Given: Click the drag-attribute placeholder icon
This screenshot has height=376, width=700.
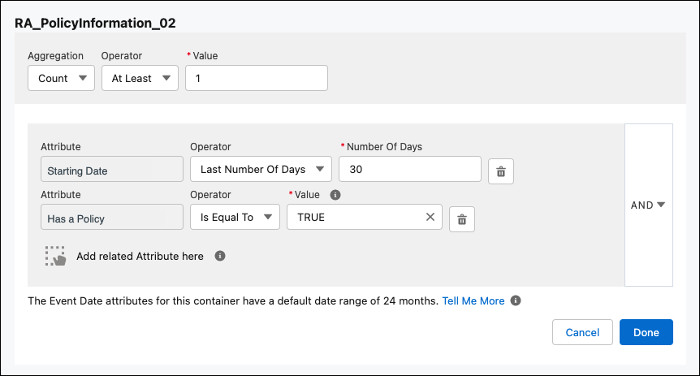Looking at the screenshot, I should [x=55, y=256].
